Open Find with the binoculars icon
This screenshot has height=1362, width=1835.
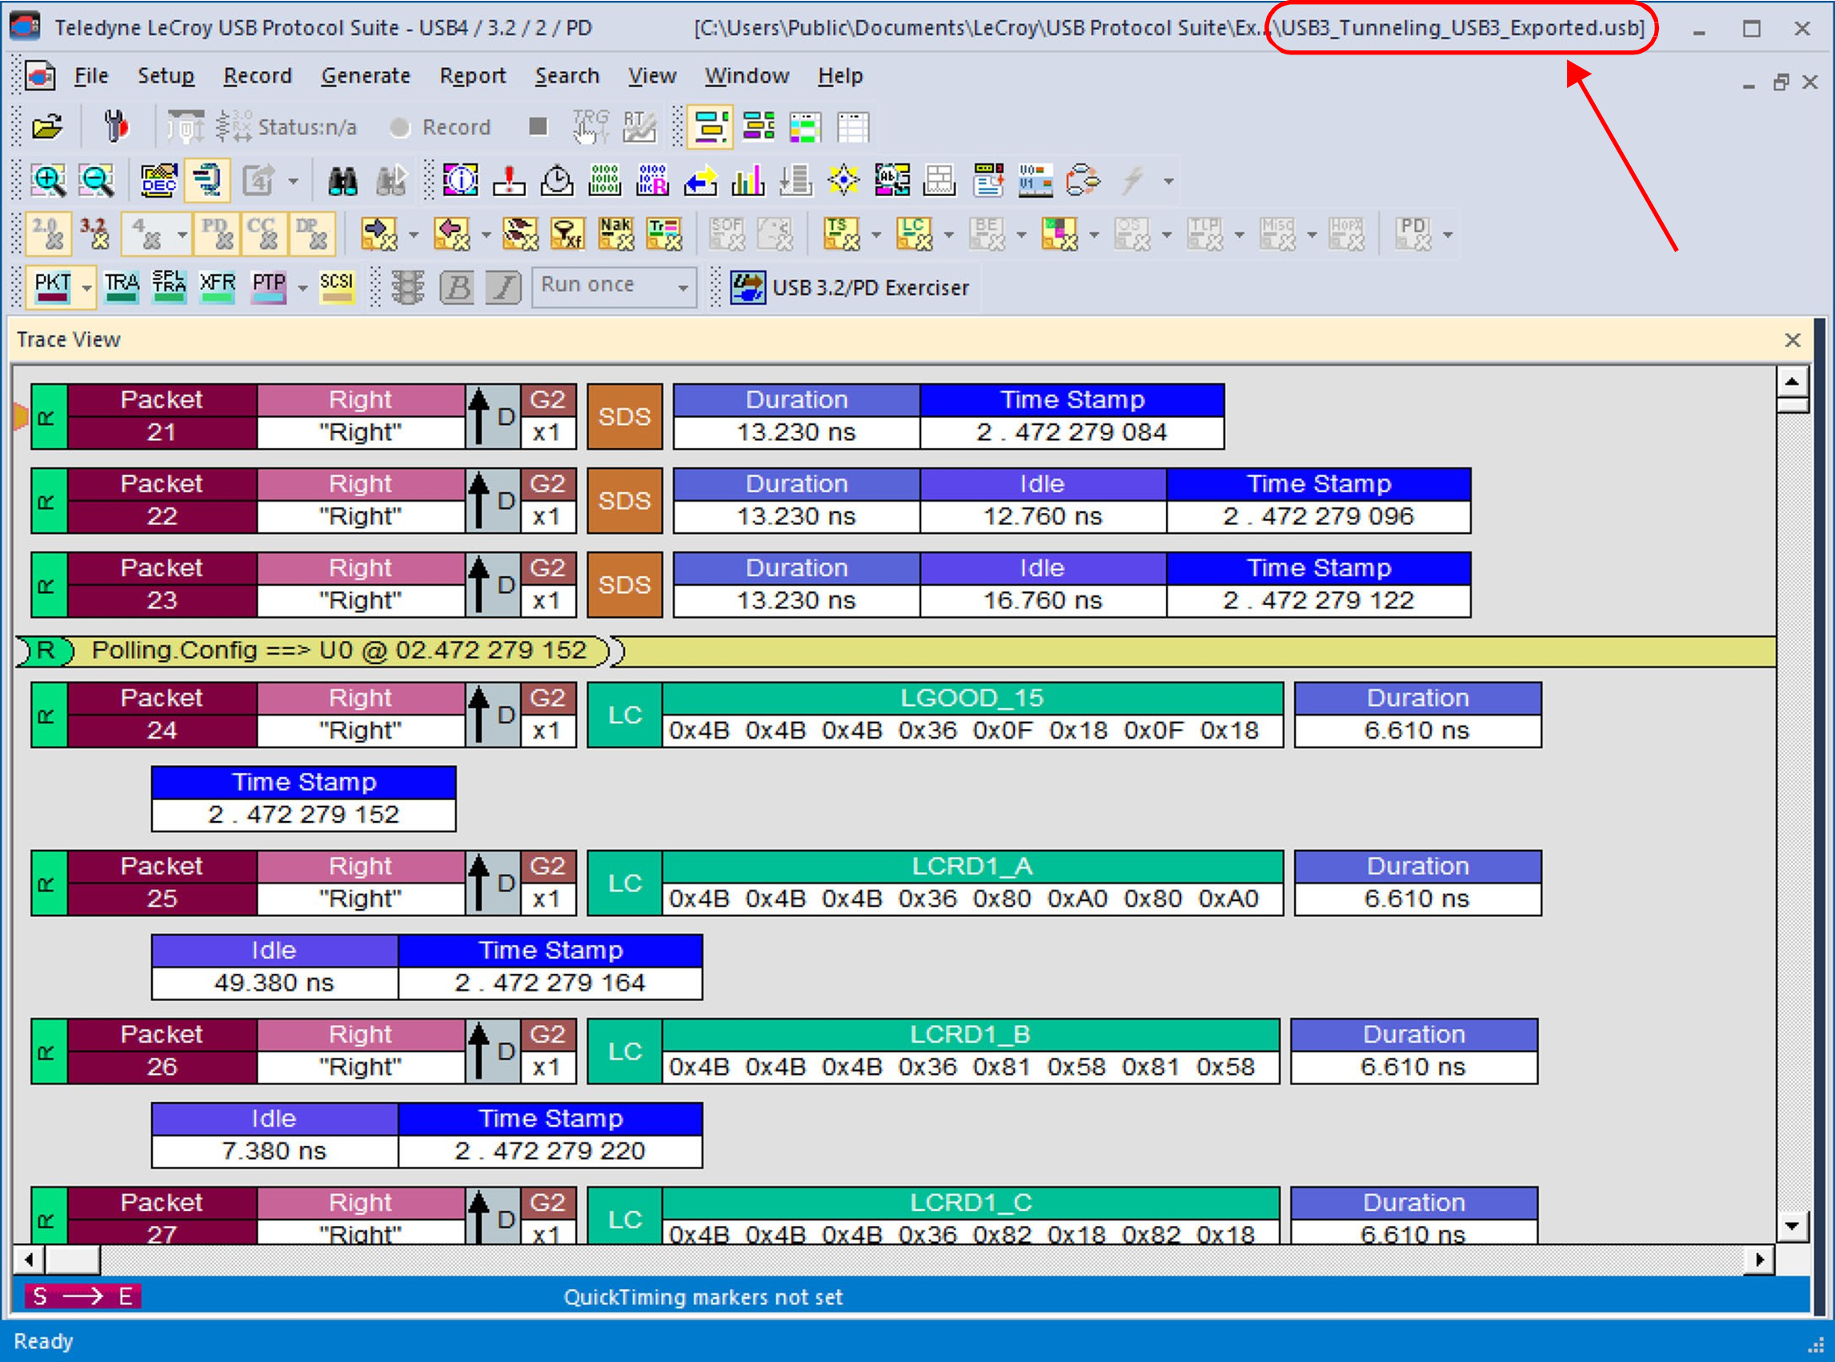point(342,180)
